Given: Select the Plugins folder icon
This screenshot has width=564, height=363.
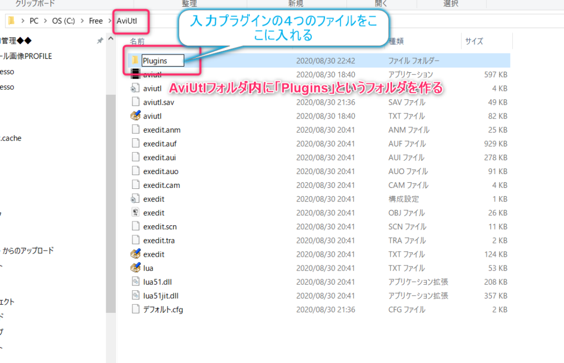Looking at the screenshot, I should [135, 61].
